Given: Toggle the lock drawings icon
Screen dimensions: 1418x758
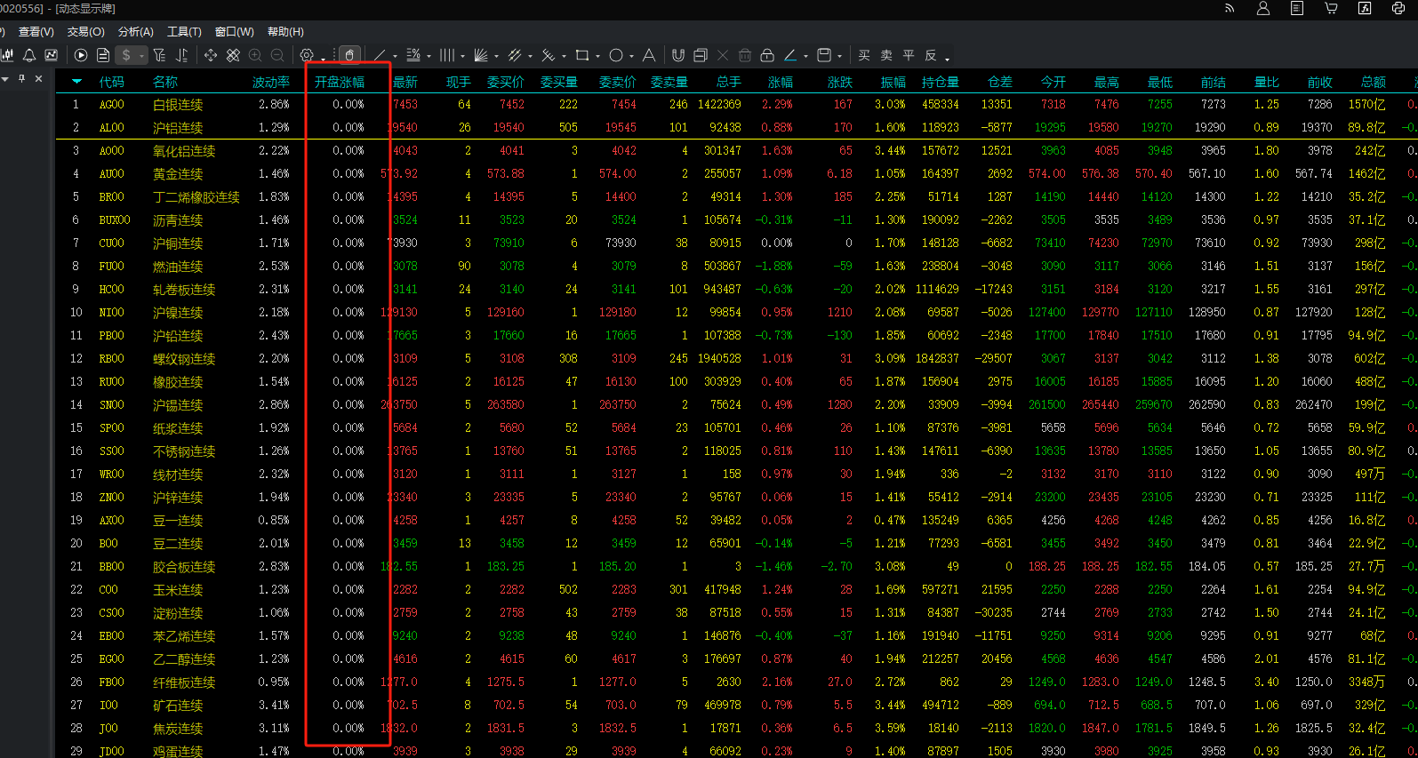Looking at the screenshot, I should 767,55.
